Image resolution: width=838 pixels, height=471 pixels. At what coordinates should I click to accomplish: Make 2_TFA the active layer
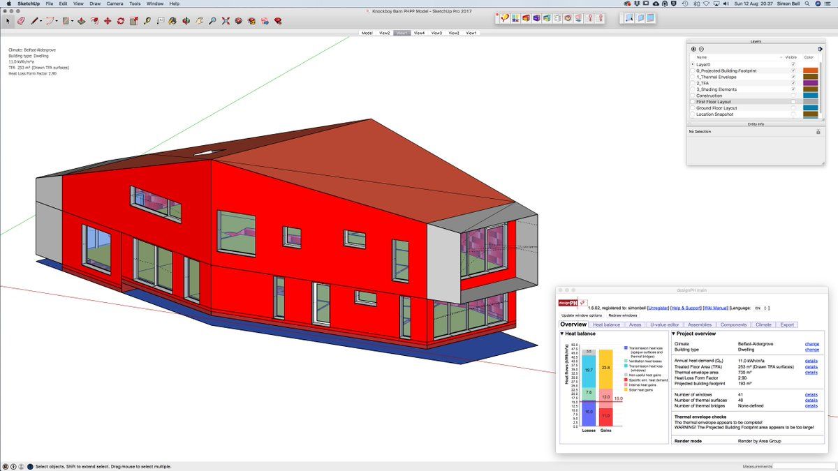[692, 83]
